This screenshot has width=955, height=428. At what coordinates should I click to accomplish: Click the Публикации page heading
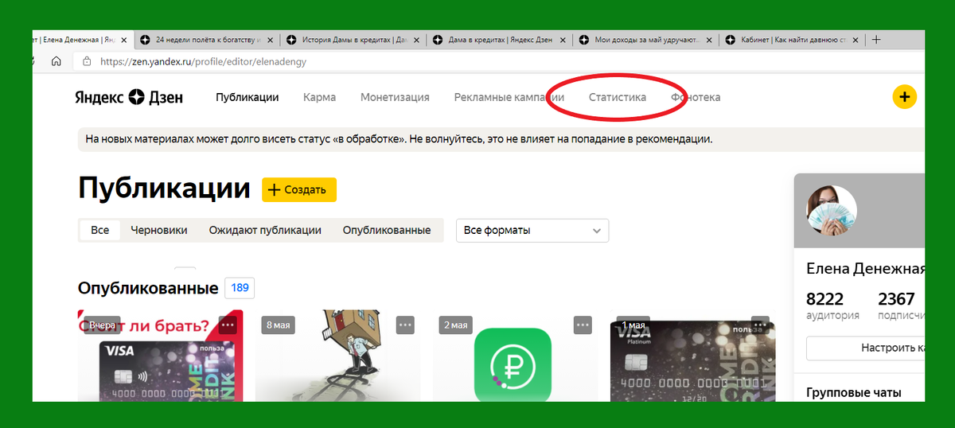165,188
